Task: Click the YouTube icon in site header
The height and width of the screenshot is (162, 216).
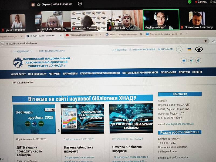Action: coord(184,60)
